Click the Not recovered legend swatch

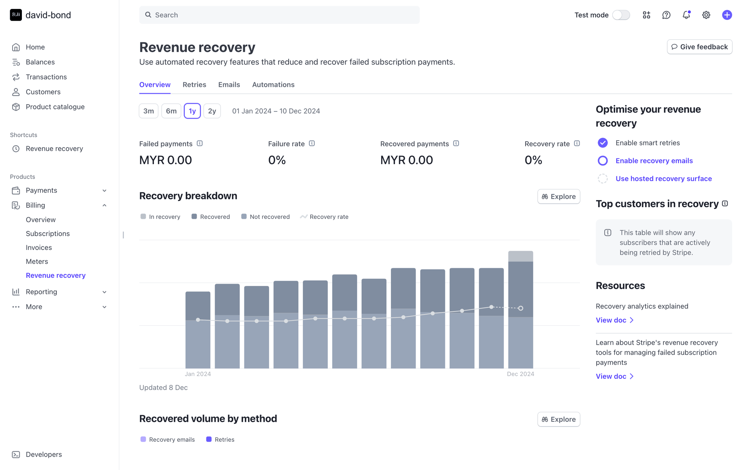(244, 217)
